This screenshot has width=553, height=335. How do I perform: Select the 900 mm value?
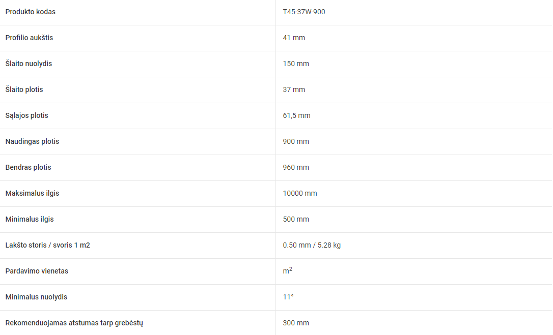pyautogui.click(x=296, y=141)
